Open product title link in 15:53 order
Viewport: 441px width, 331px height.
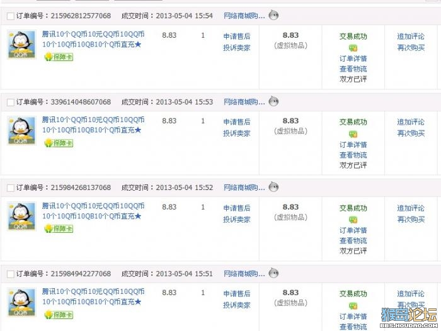(x=93, y=125)
